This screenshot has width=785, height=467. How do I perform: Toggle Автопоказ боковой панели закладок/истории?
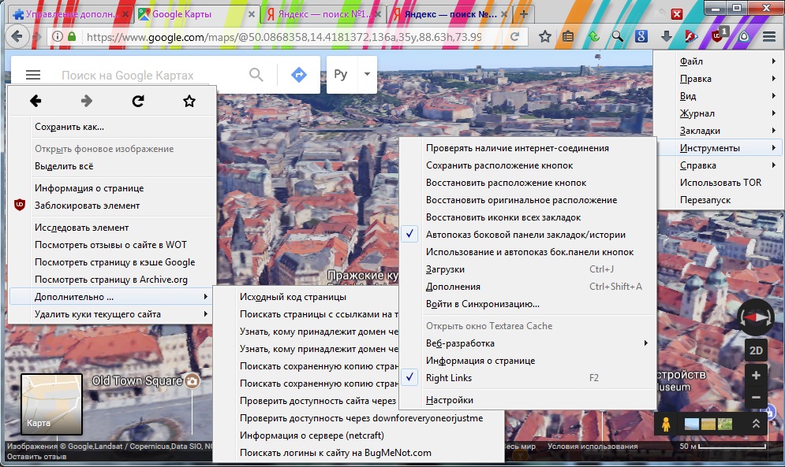pyautogui.click(x=525, y=235)
